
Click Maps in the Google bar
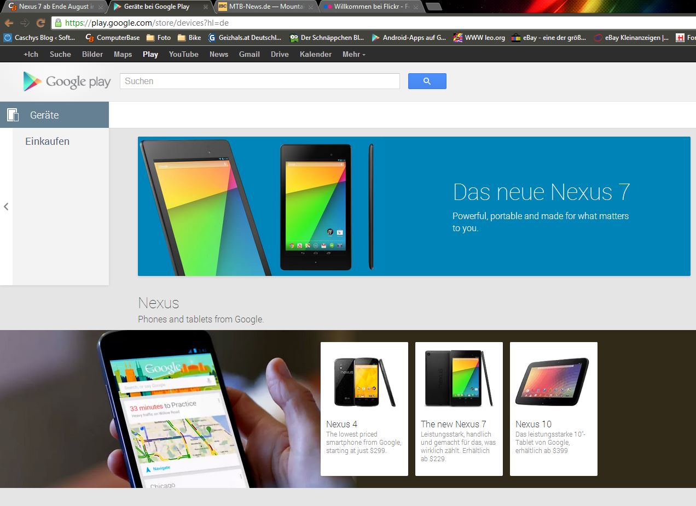(x=123, y=54)
